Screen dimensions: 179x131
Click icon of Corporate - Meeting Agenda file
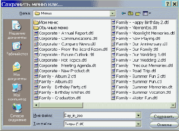pos(36,65)
